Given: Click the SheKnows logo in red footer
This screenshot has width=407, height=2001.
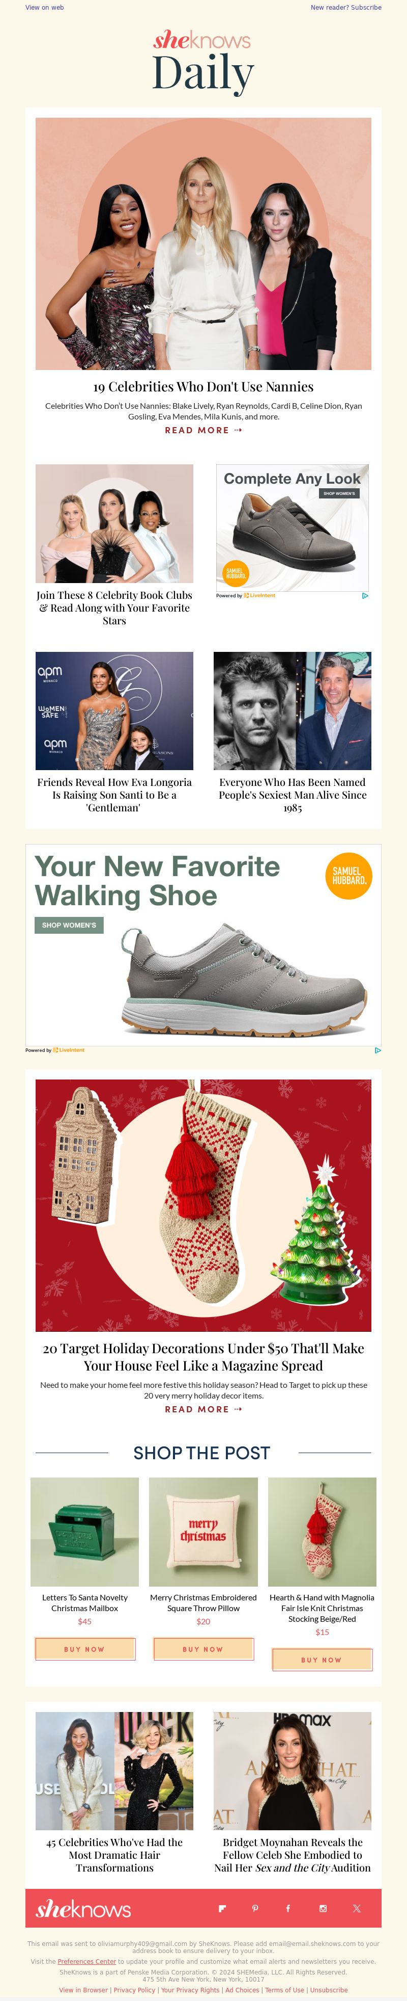Looking at the screenshot, I should click(x=84, y=1908).
